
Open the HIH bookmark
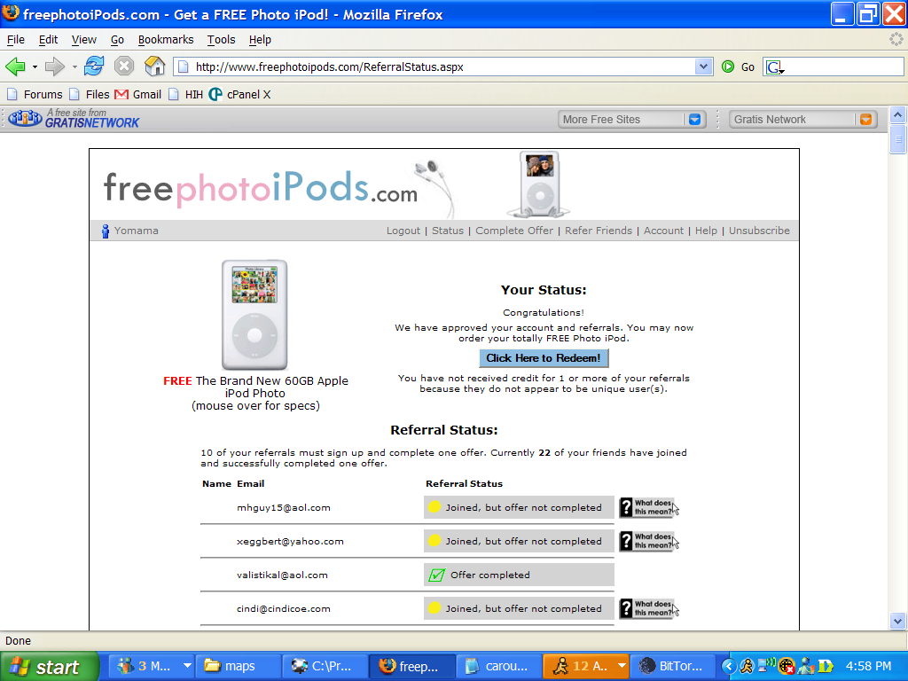186,94
